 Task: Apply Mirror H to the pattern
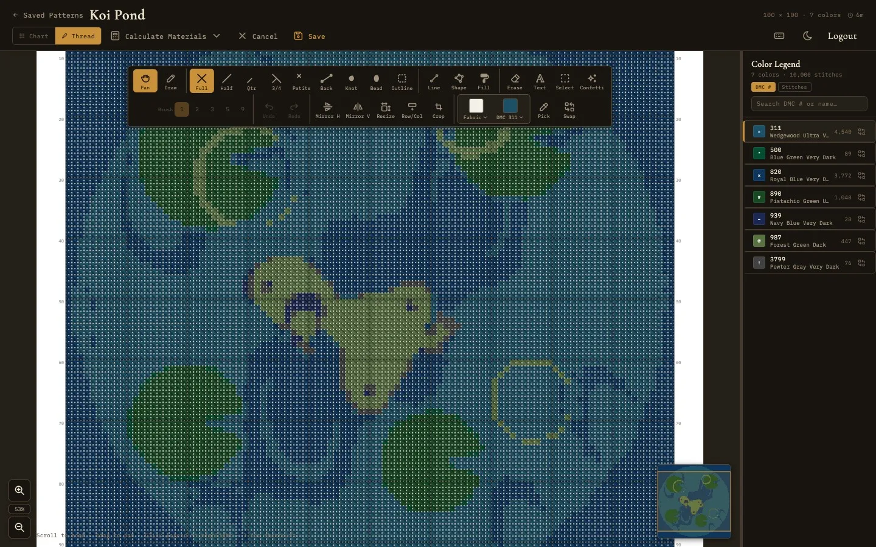(x=327, y=110)
